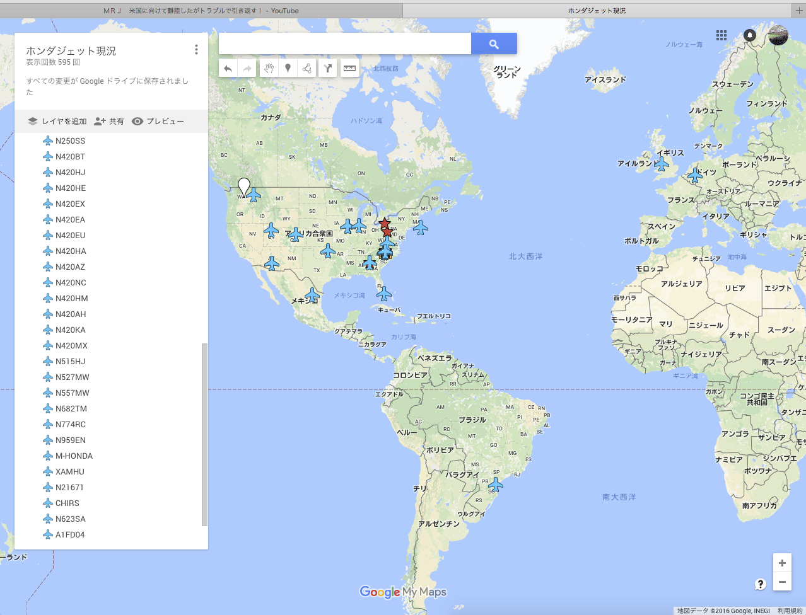Click the 共有 share button
Image resolution: width=806 pixels, height=615 pixels.
[109, 121]
